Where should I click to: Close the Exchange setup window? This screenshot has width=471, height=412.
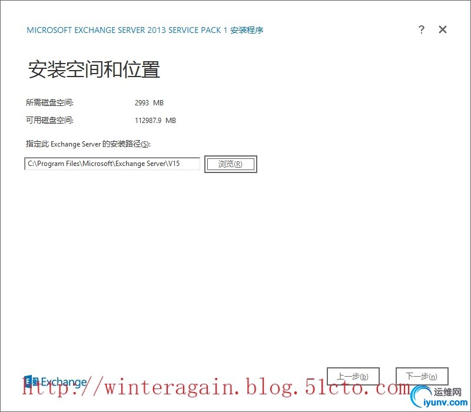coord(443,29)
